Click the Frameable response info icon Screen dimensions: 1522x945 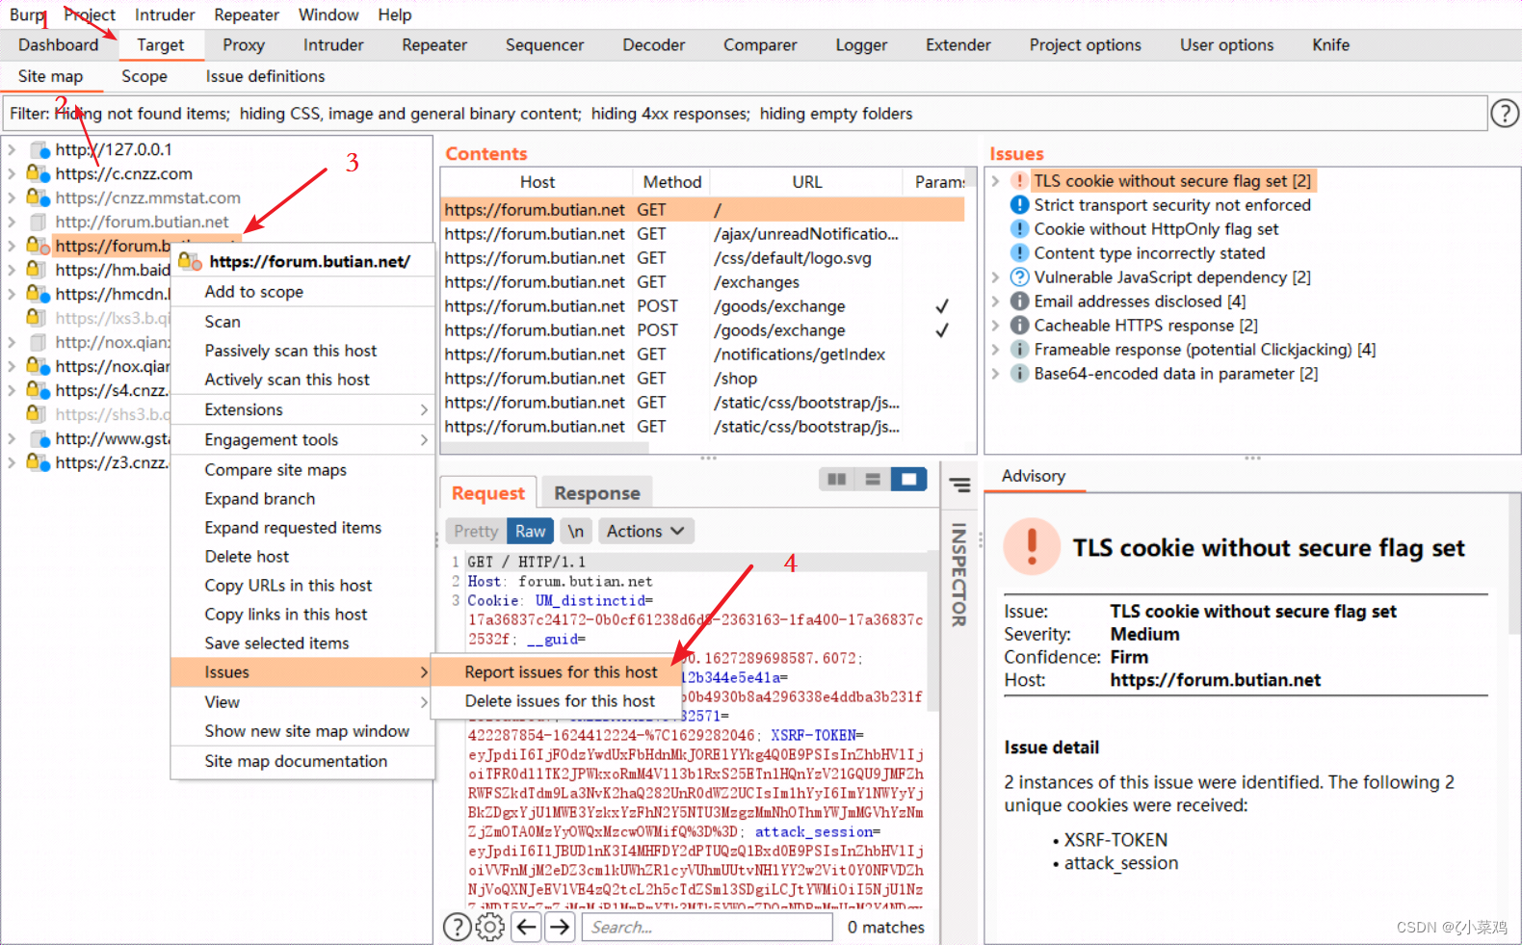coord(1019,349)
